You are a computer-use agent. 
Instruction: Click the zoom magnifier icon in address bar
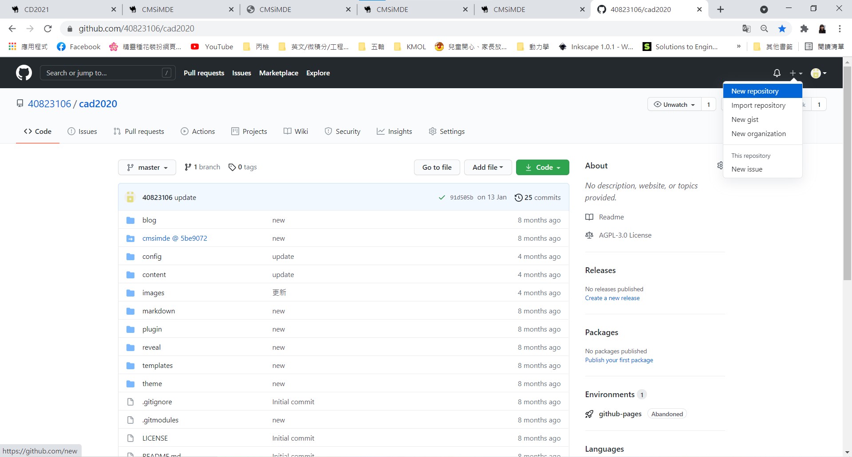764,28
